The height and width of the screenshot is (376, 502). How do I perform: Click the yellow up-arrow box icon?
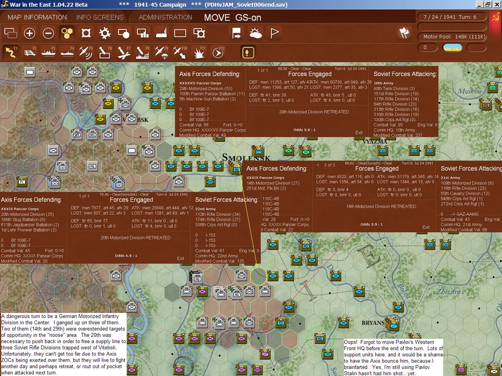248,52
